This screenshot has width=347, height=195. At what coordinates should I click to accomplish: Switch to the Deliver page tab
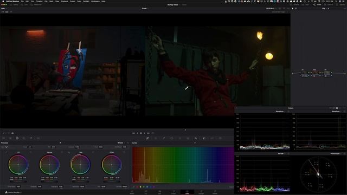coord(215,192)
